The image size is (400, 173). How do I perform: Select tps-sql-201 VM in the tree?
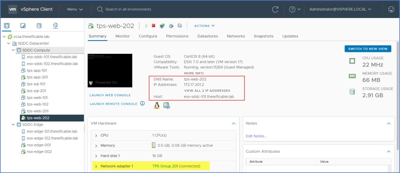point(36,91)
